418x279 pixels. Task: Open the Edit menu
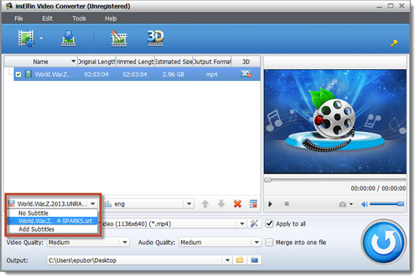47,18
